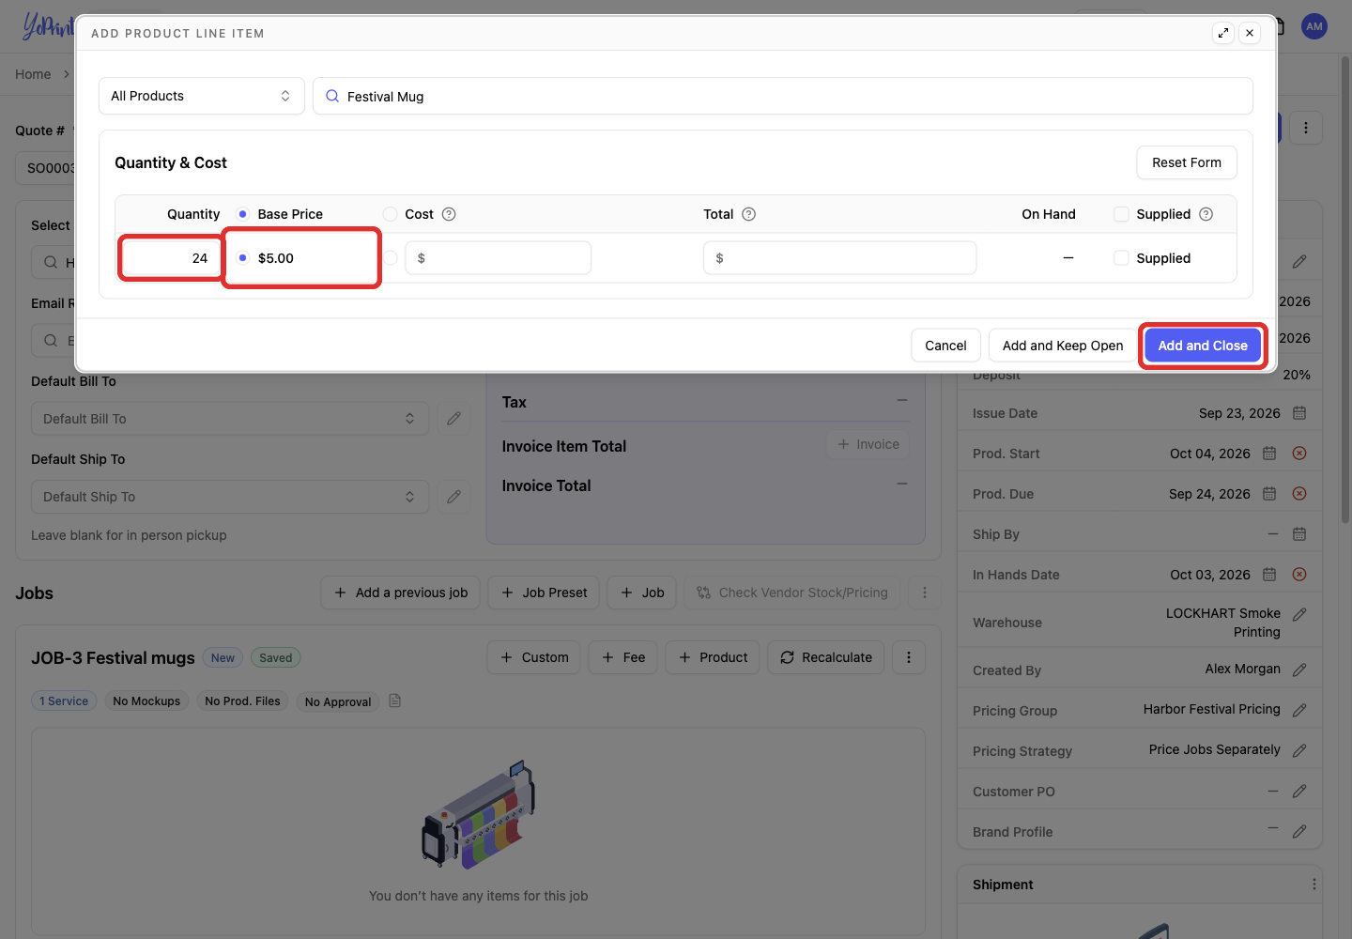The image size is (1352, 939).
Task: Edit Brand Profile with the pencil icon
Action: coord(1299,831)
